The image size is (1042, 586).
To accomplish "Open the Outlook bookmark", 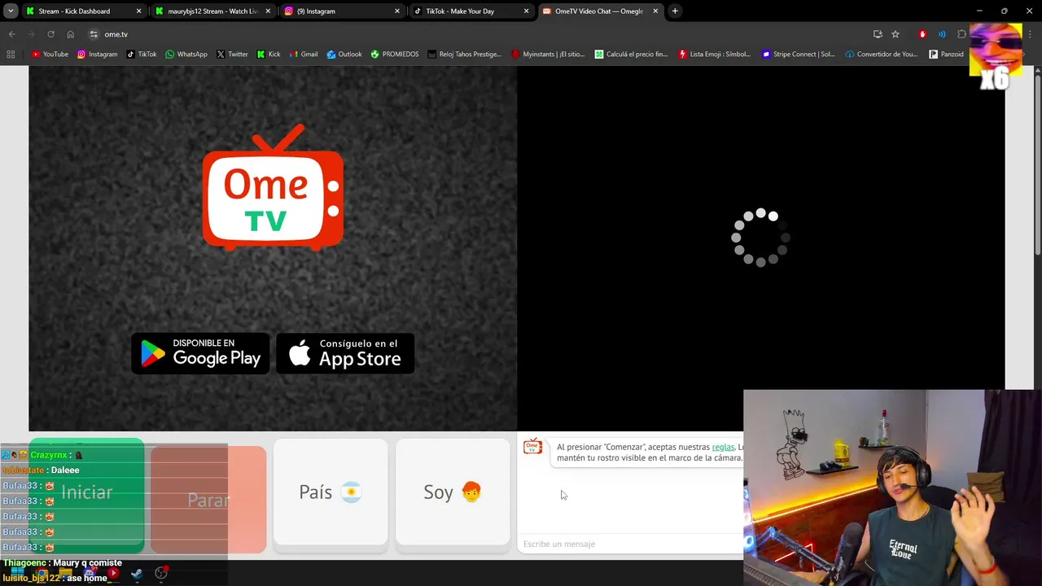I will pos(344,55).
